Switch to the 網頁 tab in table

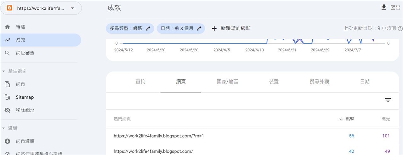[181, 82]
